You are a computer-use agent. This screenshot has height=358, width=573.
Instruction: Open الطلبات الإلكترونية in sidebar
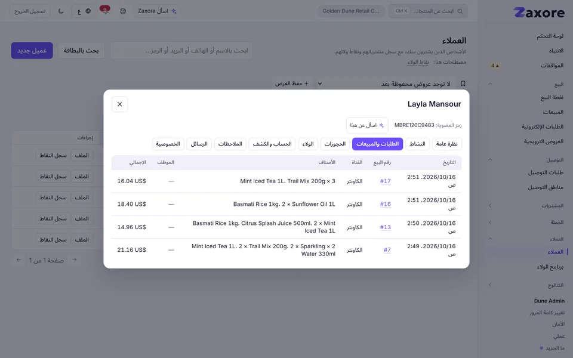[x=543, y=126]
